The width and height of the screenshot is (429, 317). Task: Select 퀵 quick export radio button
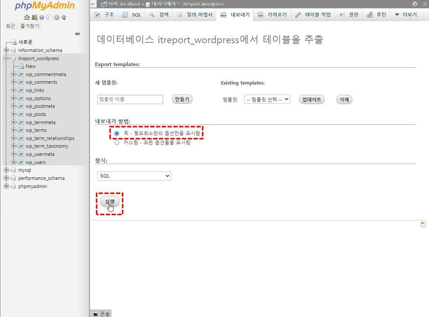point(117,134)
